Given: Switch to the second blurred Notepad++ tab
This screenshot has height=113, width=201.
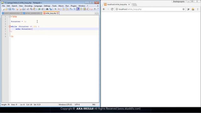Looking at the screenshot, I should 33,13.
